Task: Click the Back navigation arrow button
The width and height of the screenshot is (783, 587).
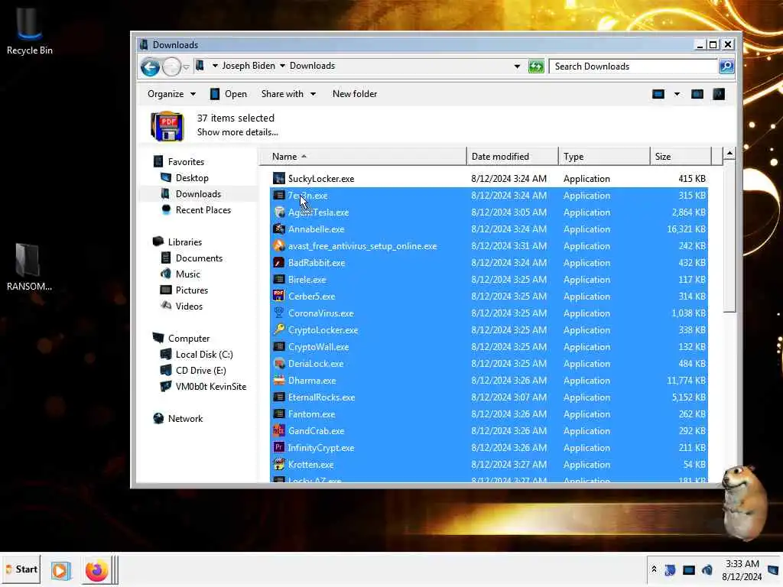Action: click(x=150, y=66)
